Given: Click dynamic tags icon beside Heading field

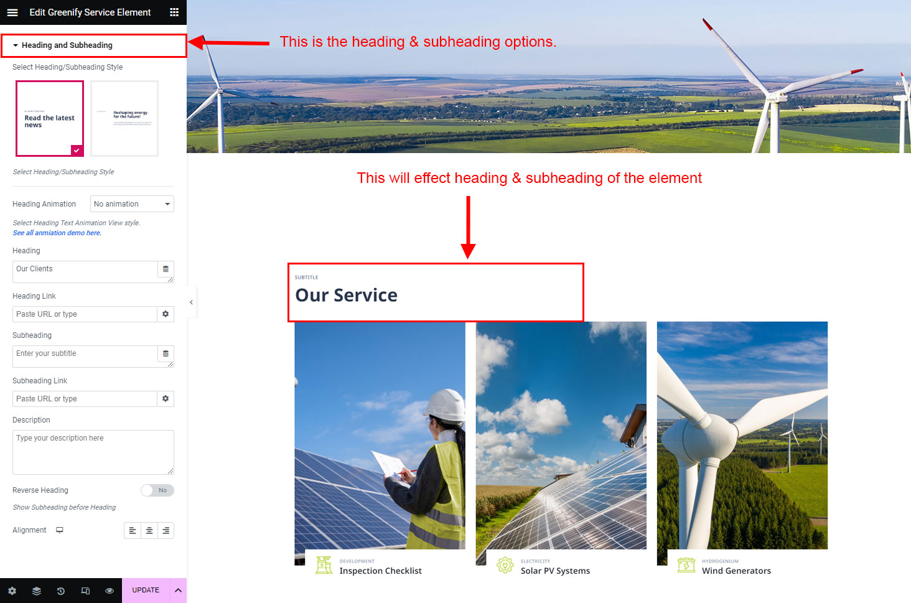Looking at the screenshot, I should click(166, 269).
